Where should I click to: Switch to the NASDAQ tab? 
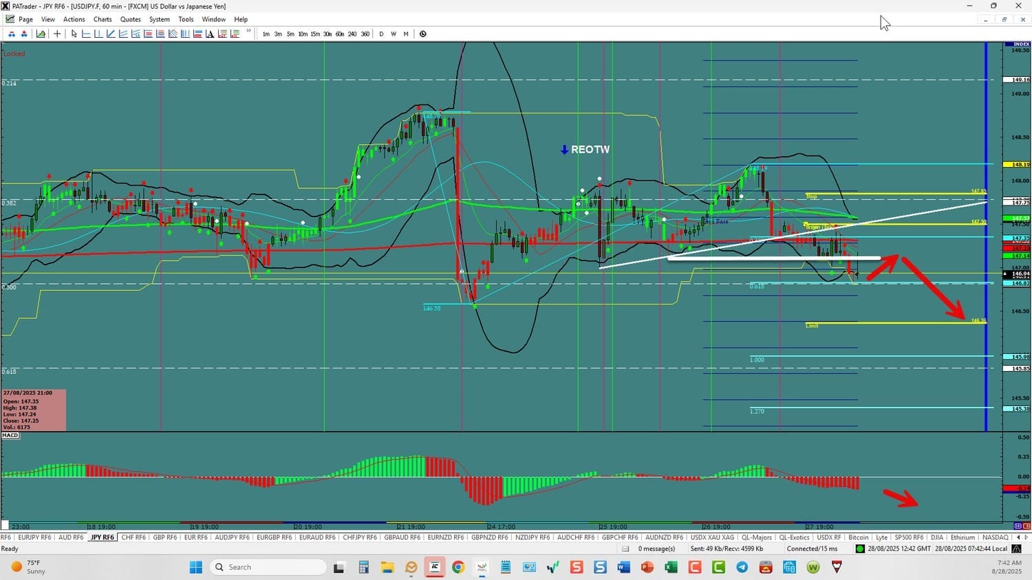pyautogui.click(x=996, y=537)
